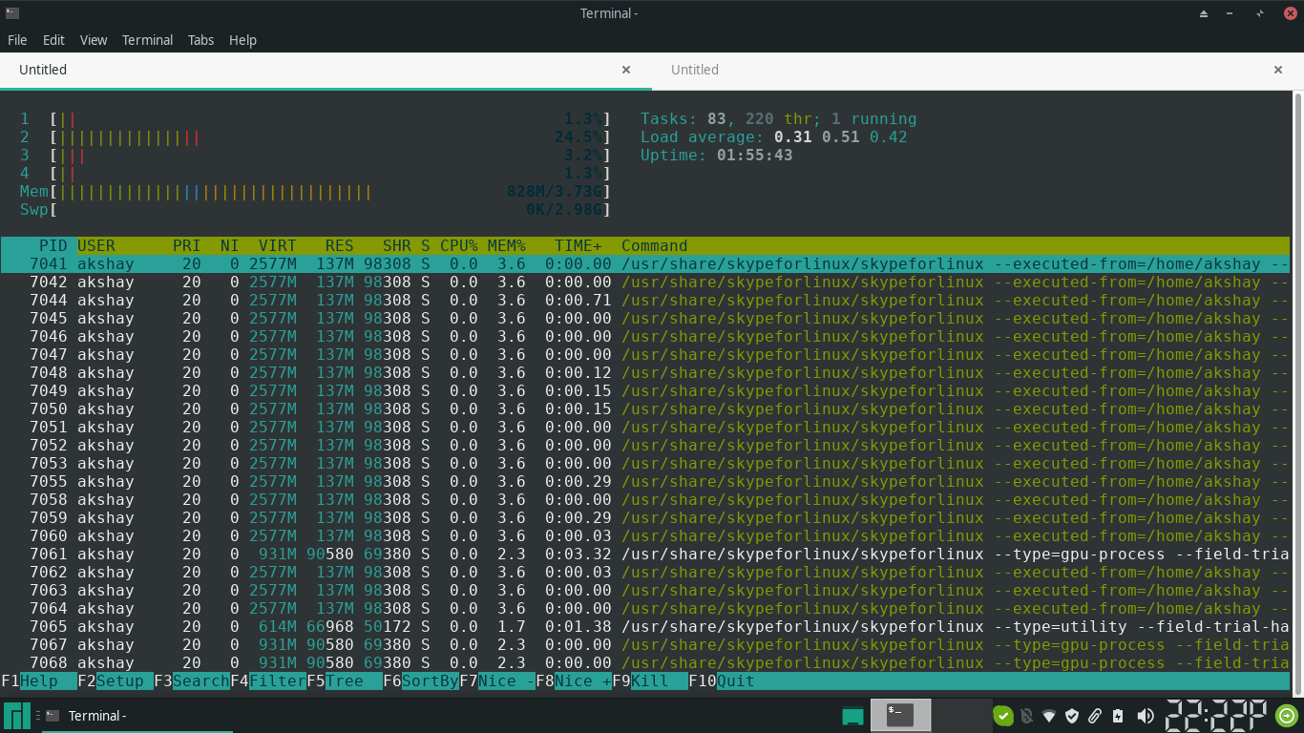The image size is (1304, 733).
Task: Open F6 SortBy in htop footer
Action: [421, 681]
